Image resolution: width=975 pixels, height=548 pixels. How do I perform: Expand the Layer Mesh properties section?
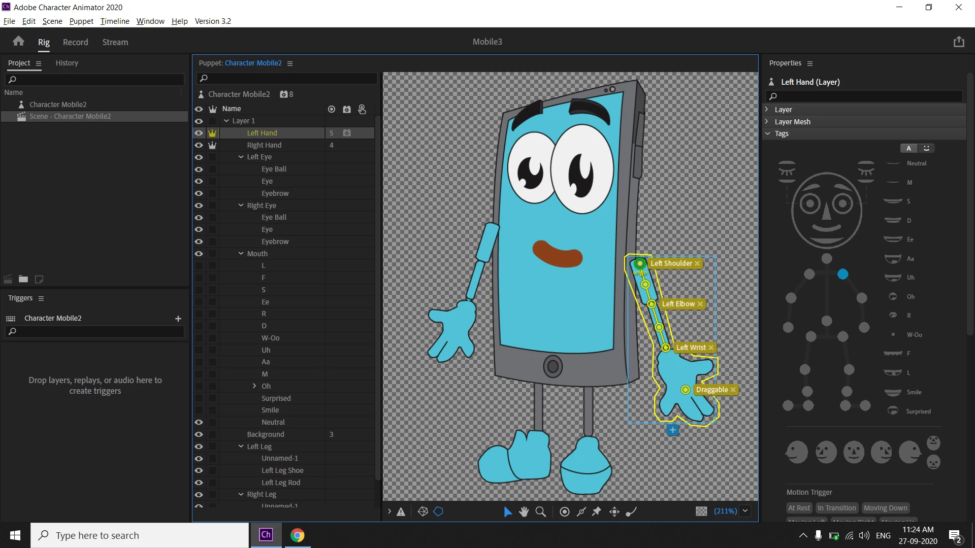(x=767, y=122)
